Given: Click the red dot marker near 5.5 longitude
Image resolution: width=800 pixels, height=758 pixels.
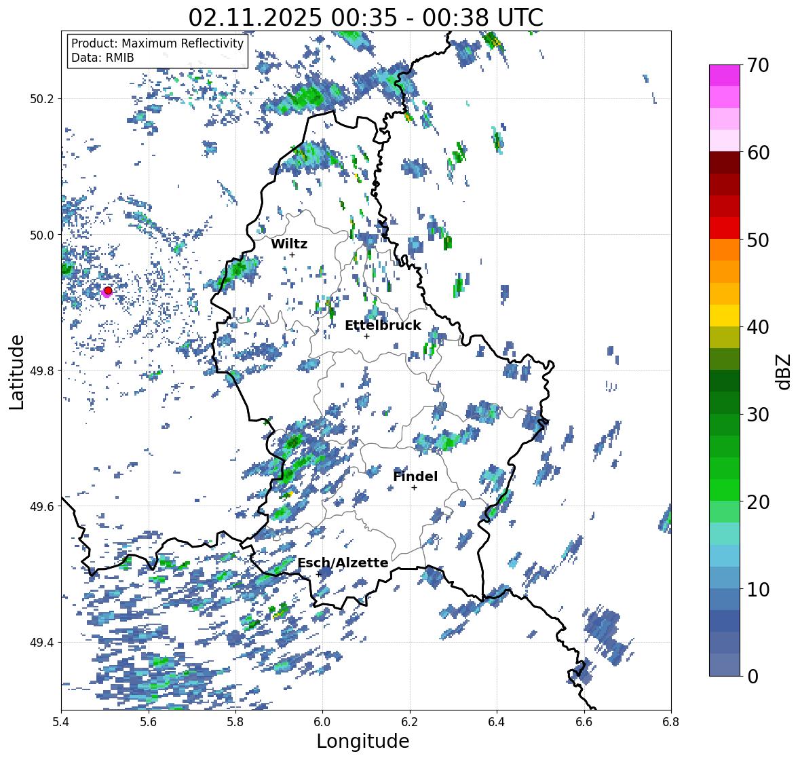Looking at the screenshot, I should pyautogui.click(x=108, y=290).
